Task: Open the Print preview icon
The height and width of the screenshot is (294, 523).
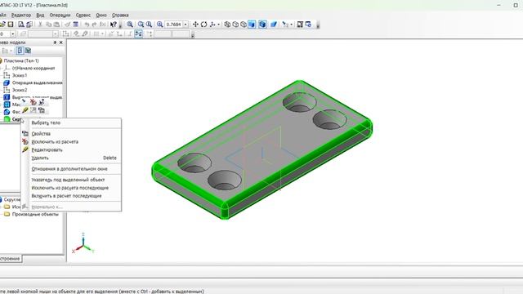Action: (21, 24)
